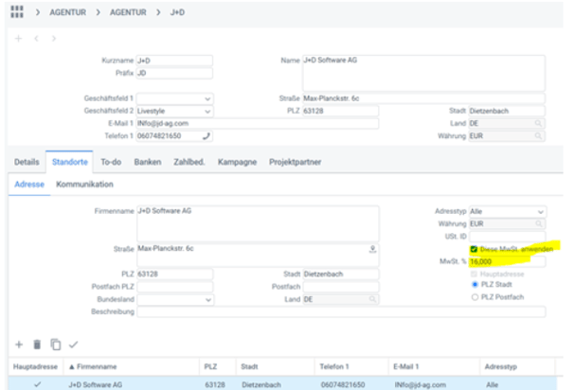Click the Firmenname text area
This screenshot has height=390, width=575.
click(258, 223)
